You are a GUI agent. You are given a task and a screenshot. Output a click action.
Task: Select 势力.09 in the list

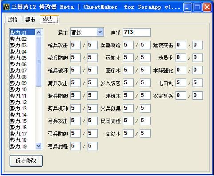(x=22, y=83)
